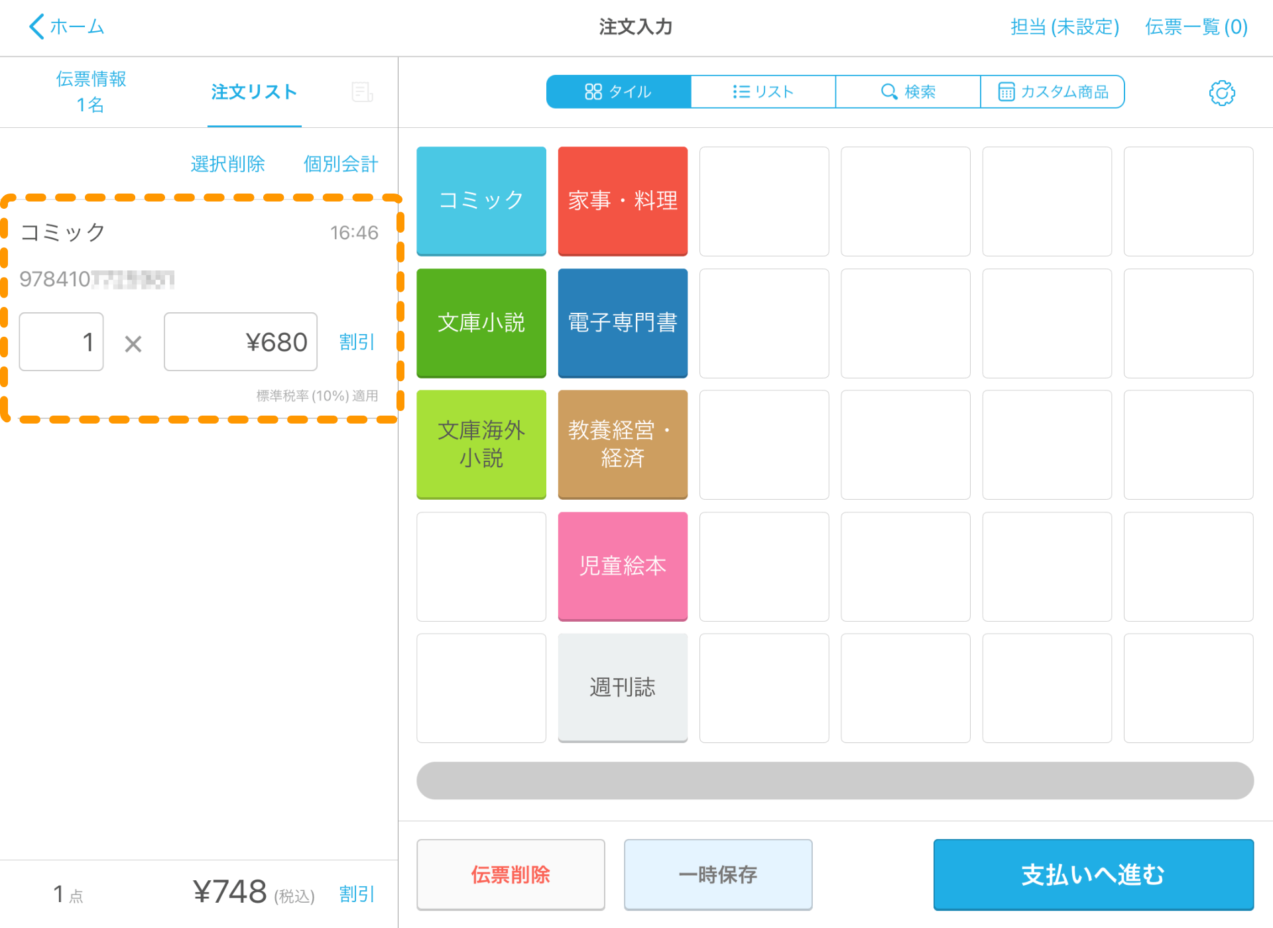Edit price field showing ¥680
1273x928 pixels.
[x=241, y=342]
